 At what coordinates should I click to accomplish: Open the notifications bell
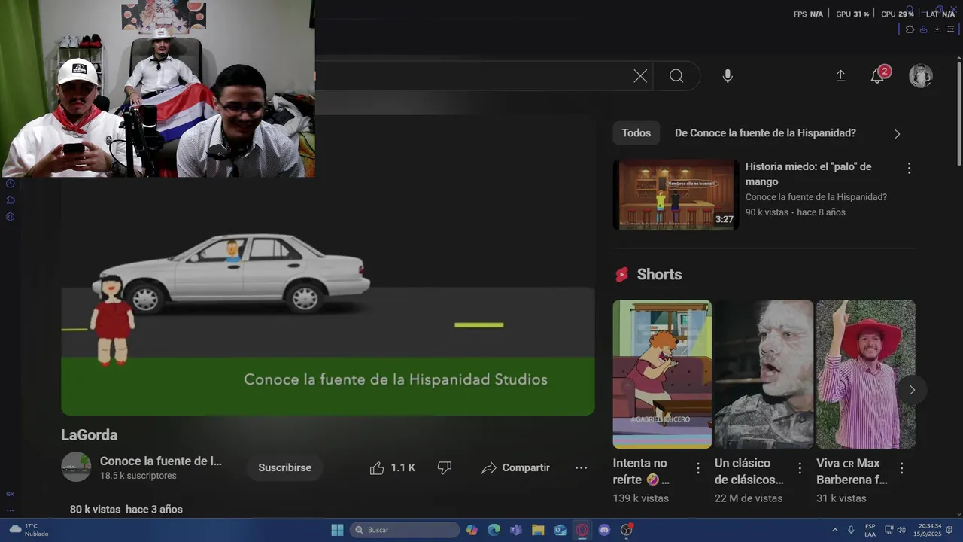877,76
